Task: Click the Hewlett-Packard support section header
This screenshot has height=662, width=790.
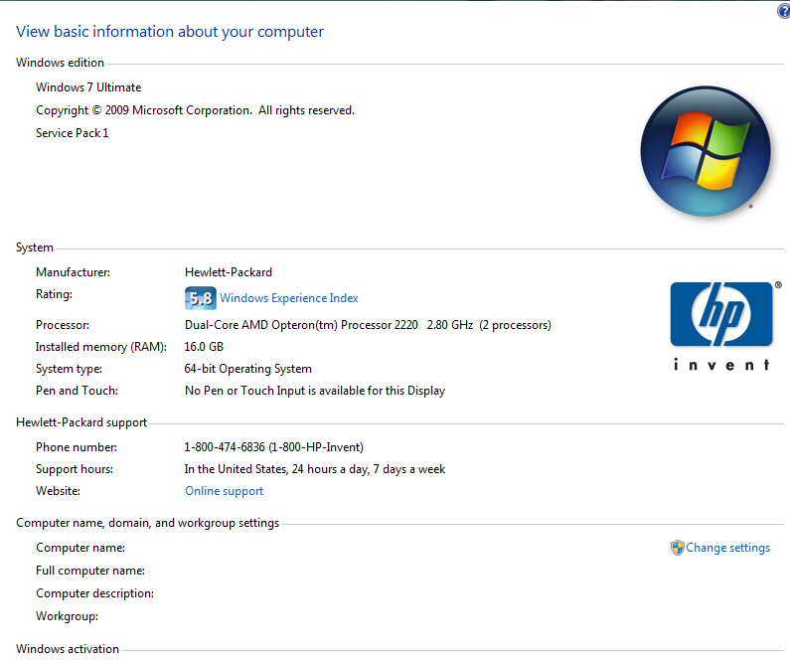Action: 81,422
